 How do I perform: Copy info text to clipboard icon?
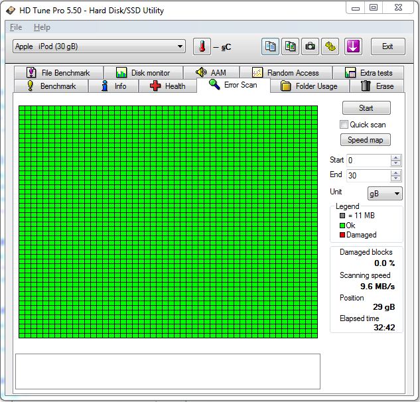(x=271, y=46)
